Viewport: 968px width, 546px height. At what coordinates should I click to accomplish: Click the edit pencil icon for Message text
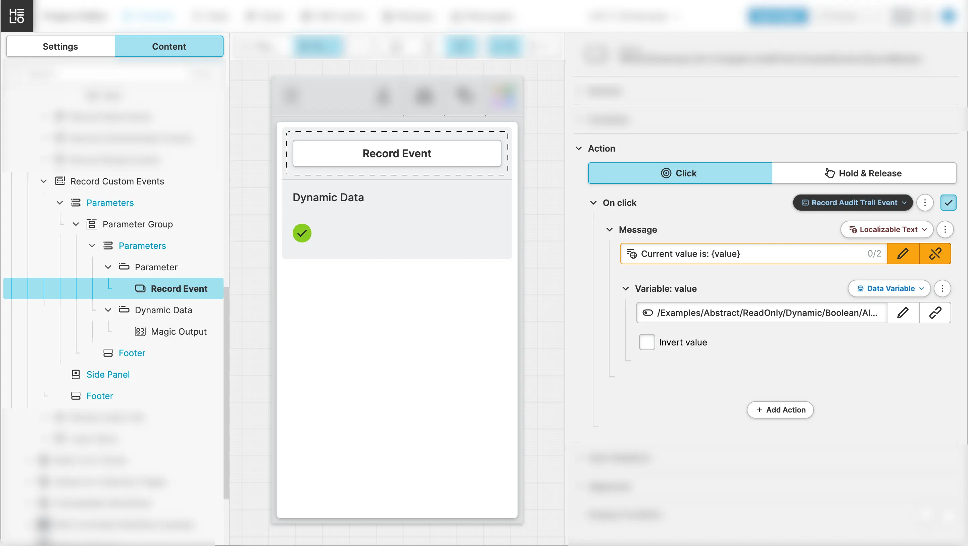pos(903,254)
